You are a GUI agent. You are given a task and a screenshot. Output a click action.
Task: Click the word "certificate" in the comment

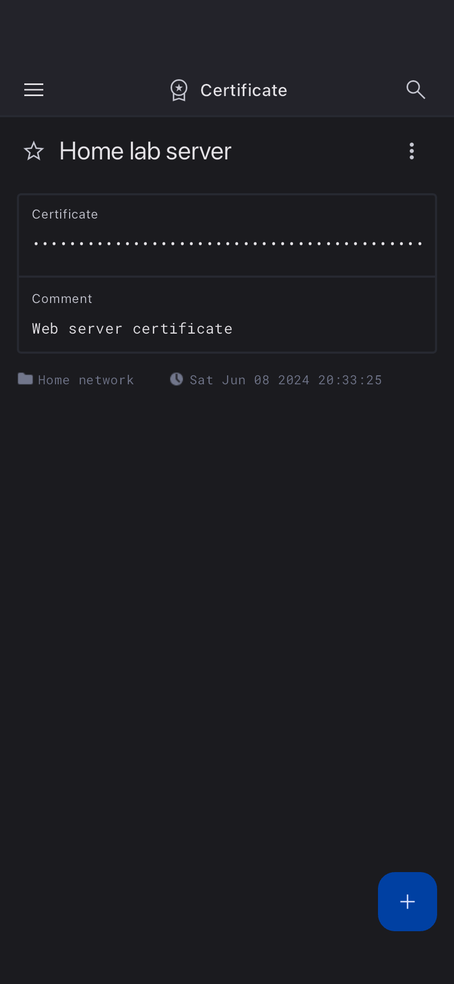click(x=182, y=329)
